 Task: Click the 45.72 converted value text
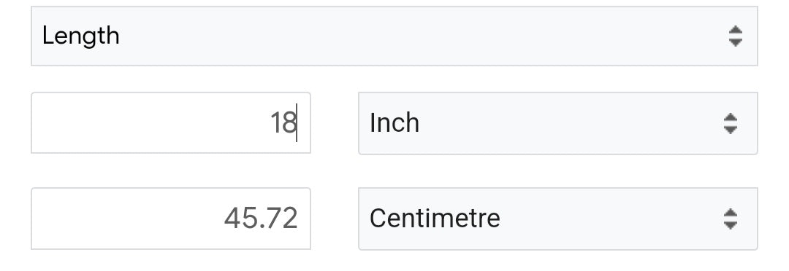point(261,219)
